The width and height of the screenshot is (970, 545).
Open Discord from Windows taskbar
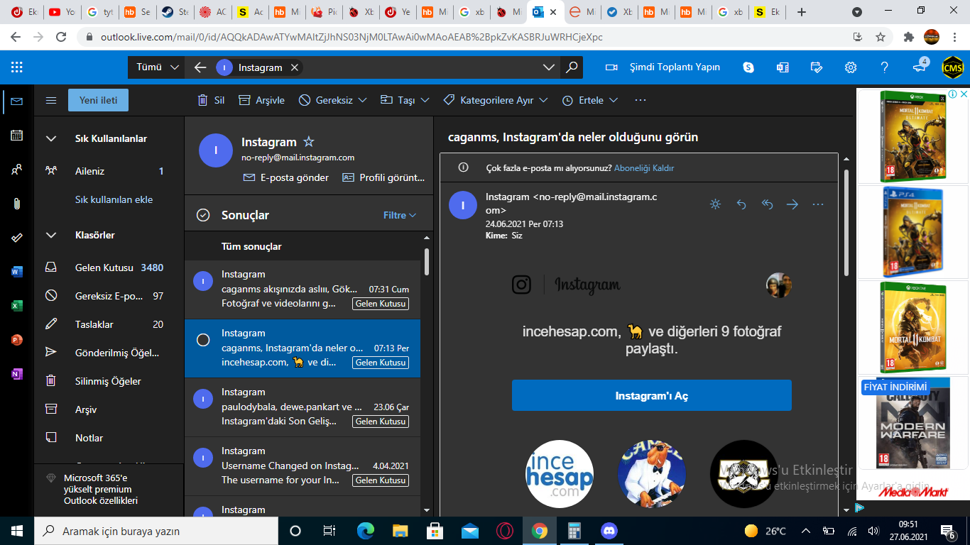click(x=609, y=531)
